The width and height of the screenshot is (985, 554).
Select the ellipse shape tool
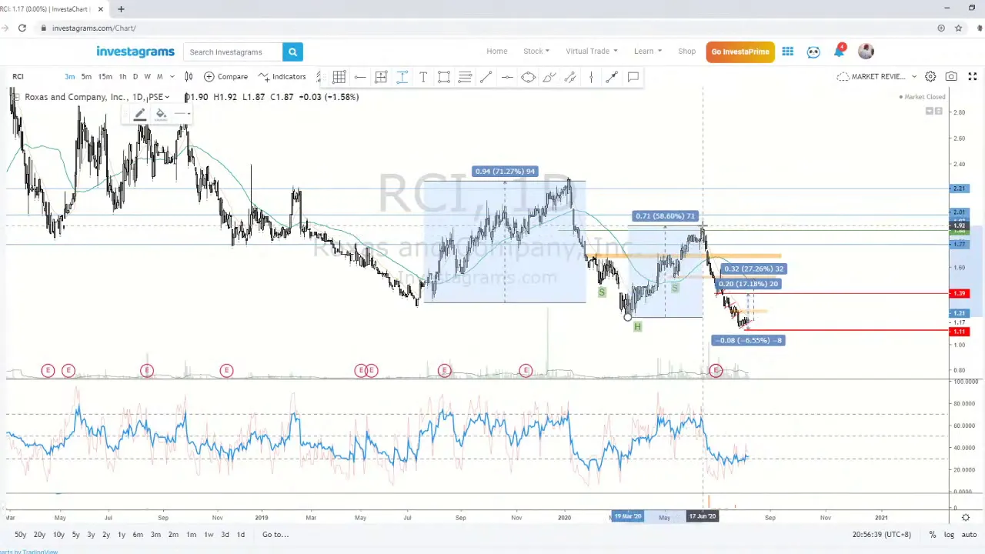click(528, 77)
